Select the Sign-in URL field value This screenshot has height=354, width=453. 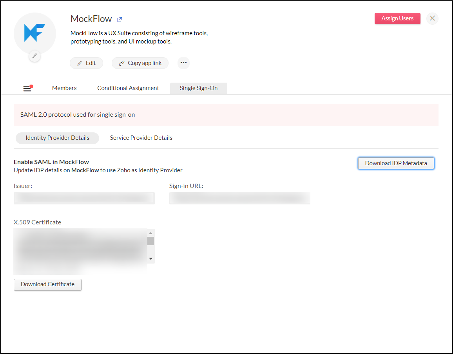tap(239, 198)
